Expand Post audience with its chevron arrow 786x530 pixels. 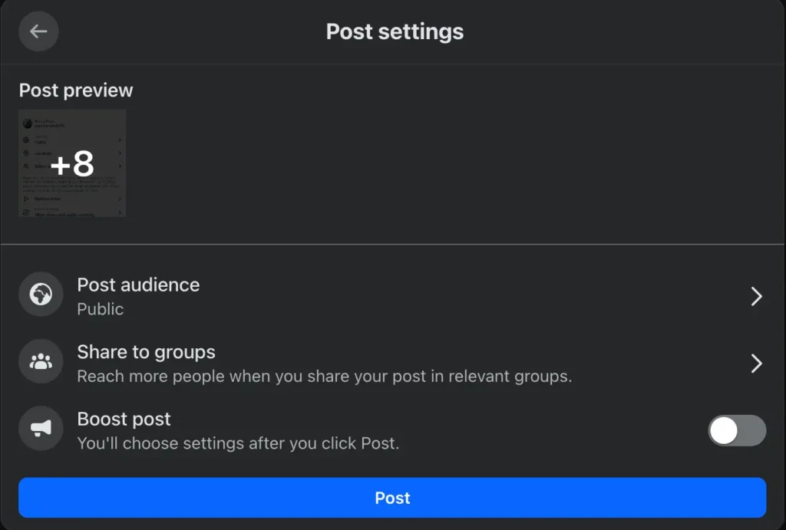pos(756,296)
